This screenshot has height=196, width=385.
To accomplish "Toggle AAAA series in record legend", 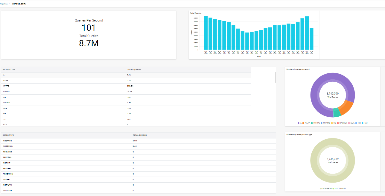I will [x=303, y=123].
